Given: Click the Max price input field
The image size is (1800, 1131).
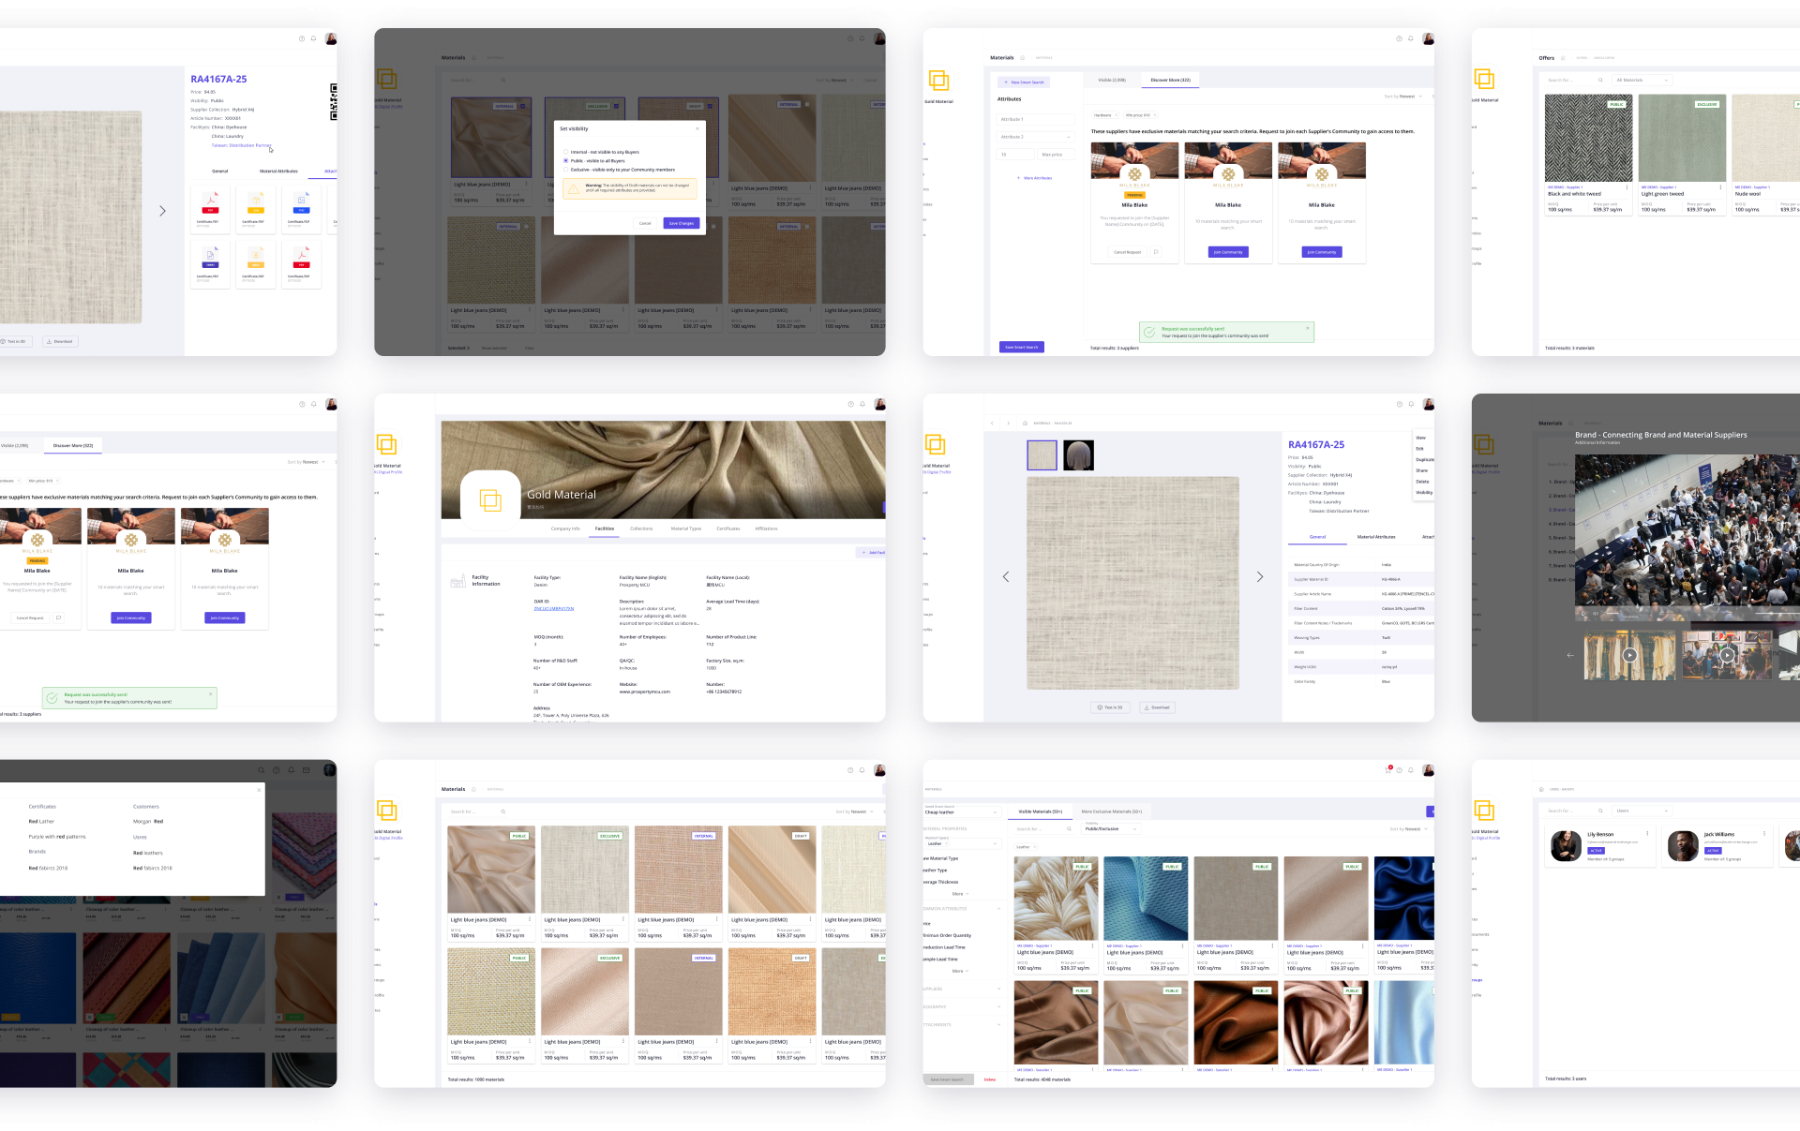Looking at the screenshot, I should click(x=1057, y=155).
